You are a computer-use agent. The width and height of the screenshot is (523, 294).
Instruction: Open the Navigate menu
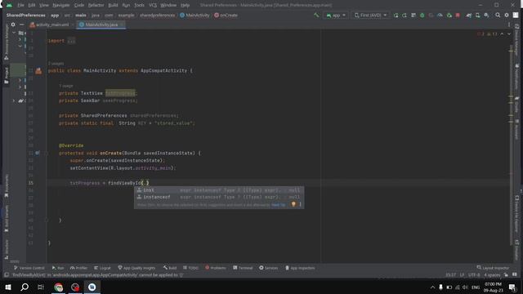point(61,5)
